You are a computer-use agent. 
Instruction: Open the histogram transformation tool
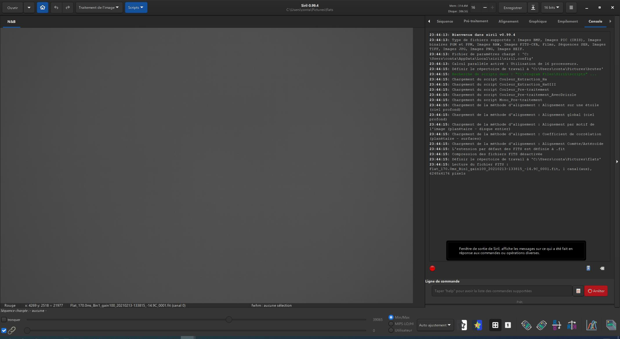[591, 325]
